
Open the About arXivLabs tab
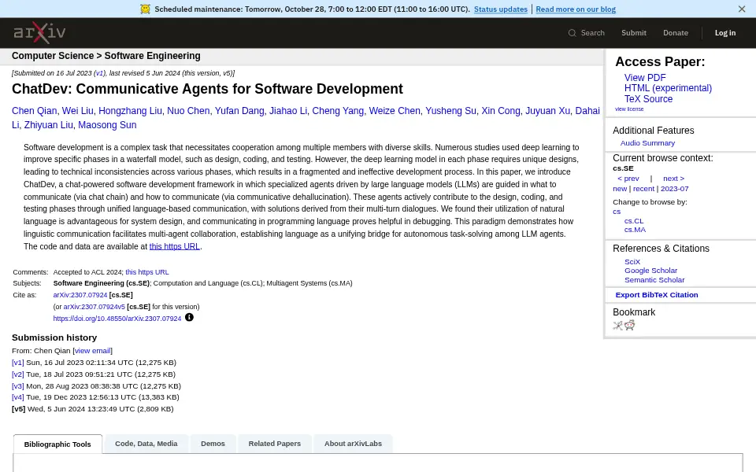[353, 444]
